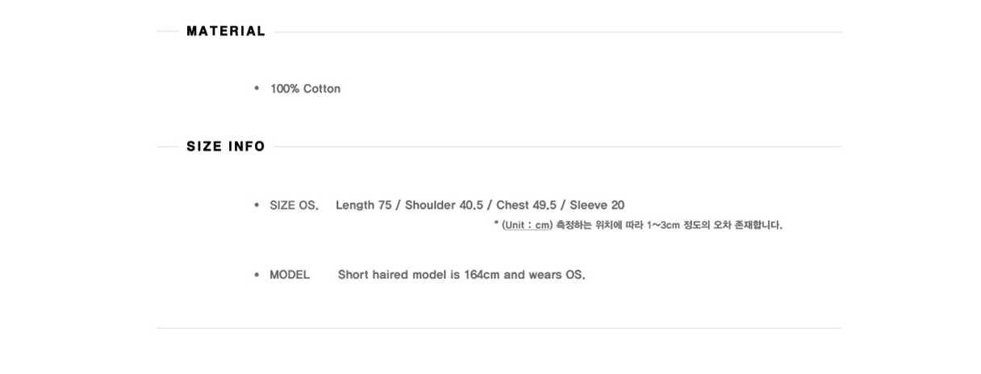Click the divider line beside MATERIAL

[557, 32]
